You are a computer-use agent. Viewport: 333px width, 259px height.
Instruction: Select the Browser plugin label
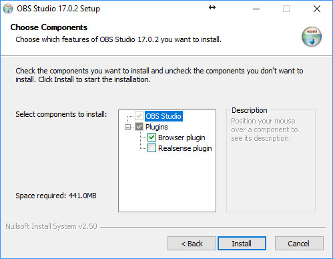point(182,138)
